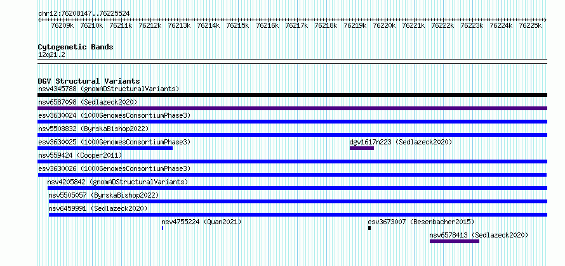Click the 76212k ruler tick label
The image size is (565, 266).
pos(150,26)
